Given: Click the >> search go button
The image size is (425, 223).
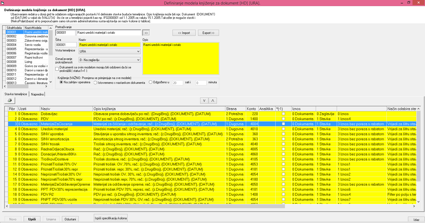Looking at the screenshot, I should point(146,33).
